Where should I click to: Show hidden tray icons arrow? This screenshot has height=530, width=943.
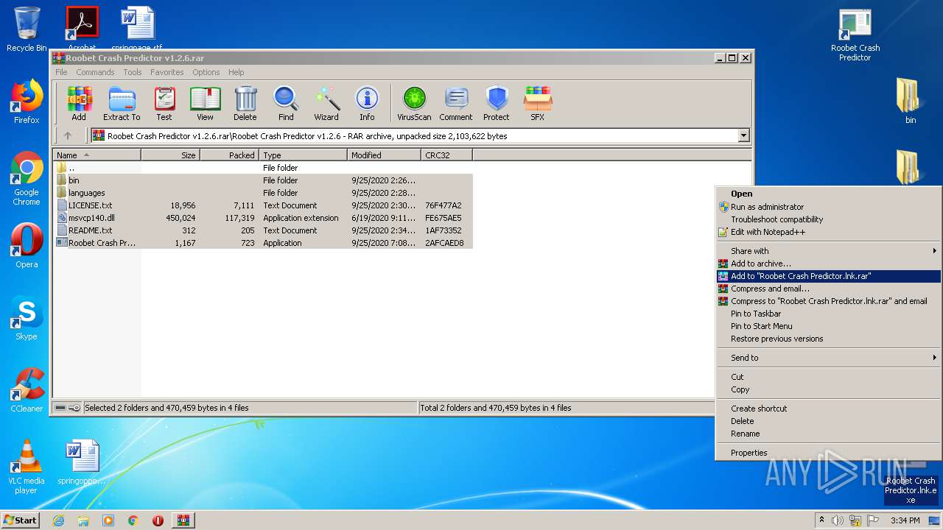click(821, 520)
